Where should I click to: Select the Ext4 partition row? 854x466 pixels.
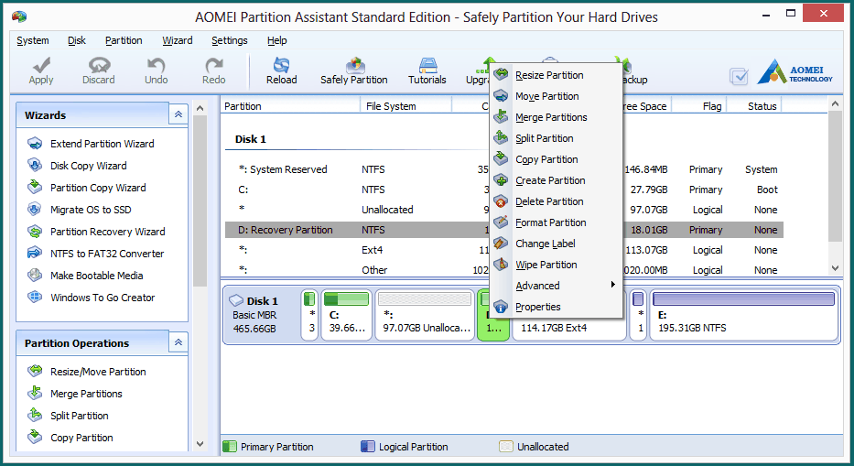tap(503, 250)
